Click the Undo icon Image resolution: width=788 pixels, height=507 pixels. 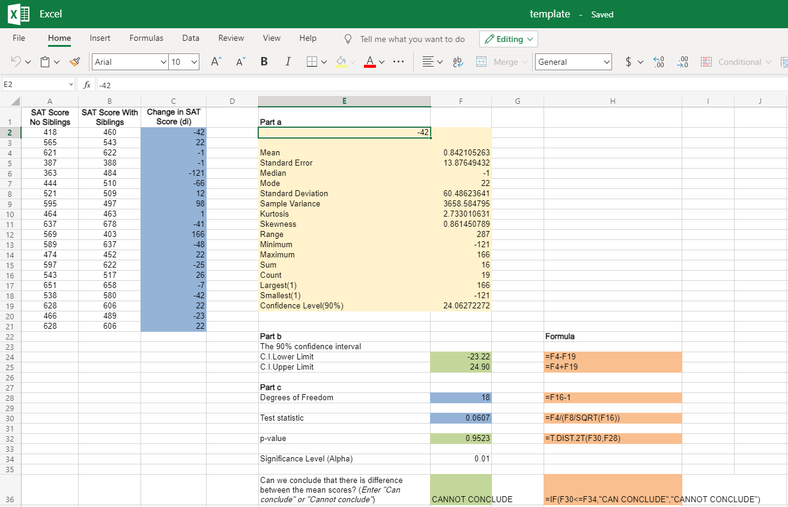17,61
